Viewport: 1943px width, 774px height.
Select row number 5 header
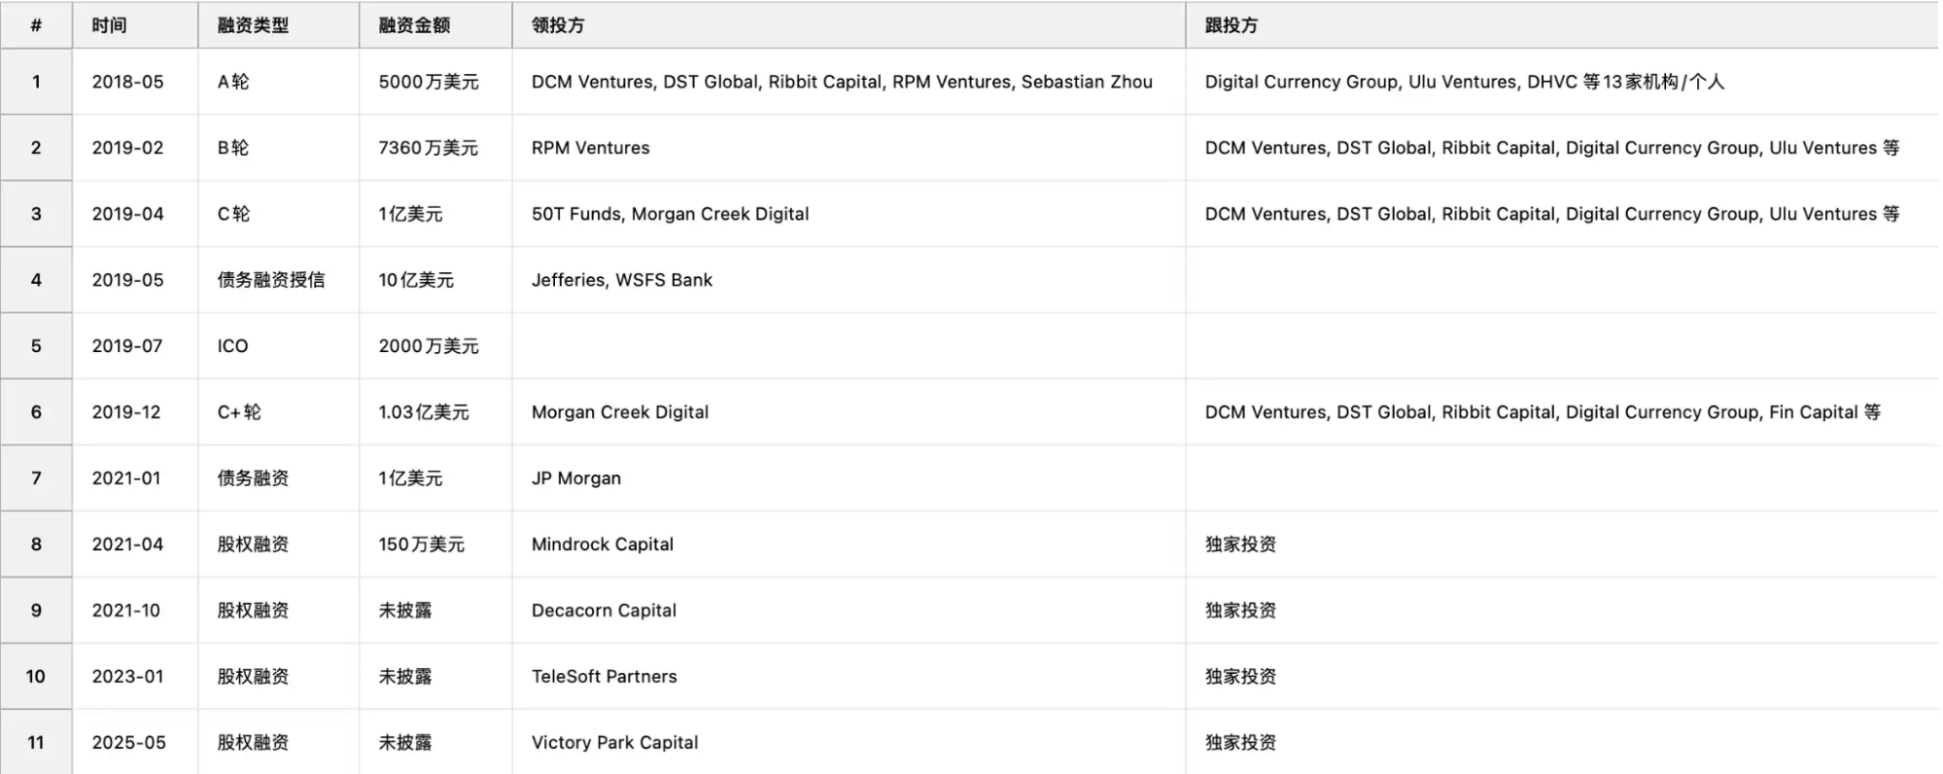[x=36, y=346]
